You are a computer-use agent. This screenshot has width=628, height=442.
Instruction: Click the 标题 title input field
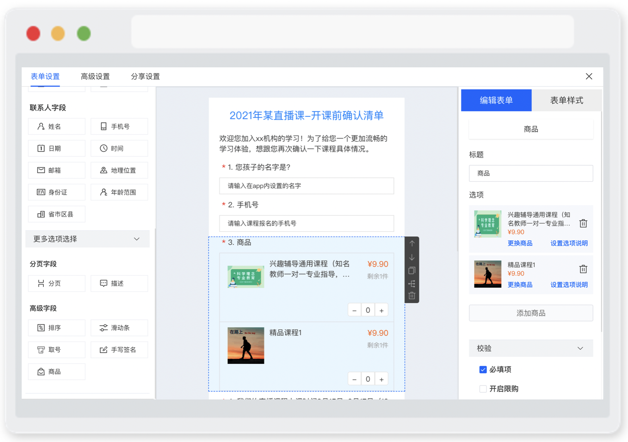[x=531, y=173]
